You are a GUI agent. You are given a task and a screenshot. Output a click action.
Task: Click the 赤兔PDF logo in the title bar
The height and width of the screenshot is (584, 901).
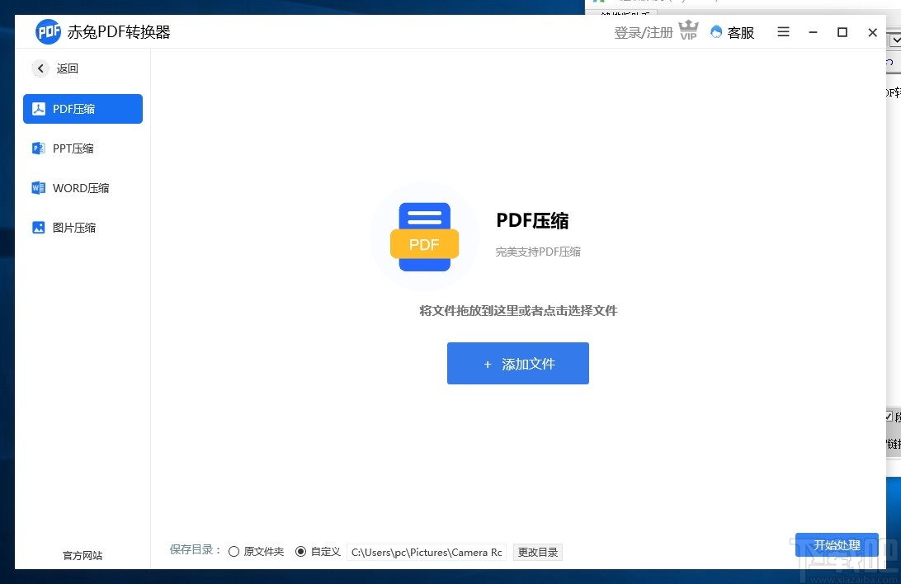coord(48,31)
